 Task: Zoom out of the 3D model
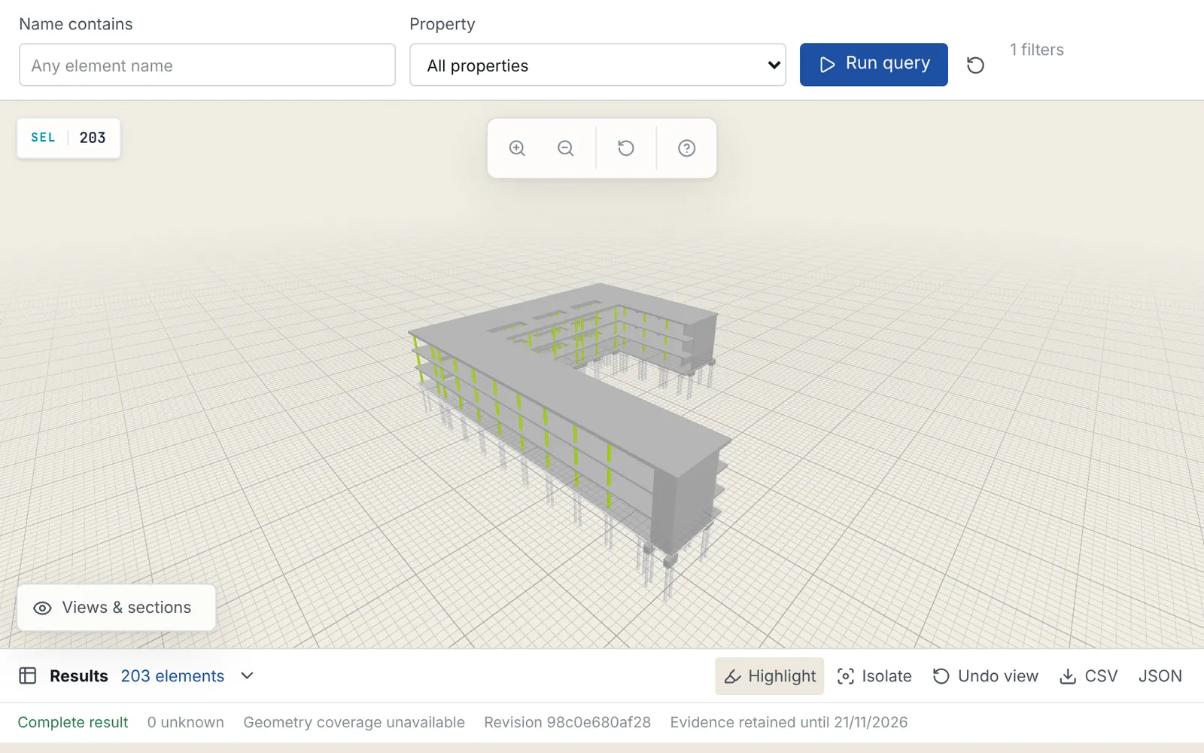click(566, 148)
